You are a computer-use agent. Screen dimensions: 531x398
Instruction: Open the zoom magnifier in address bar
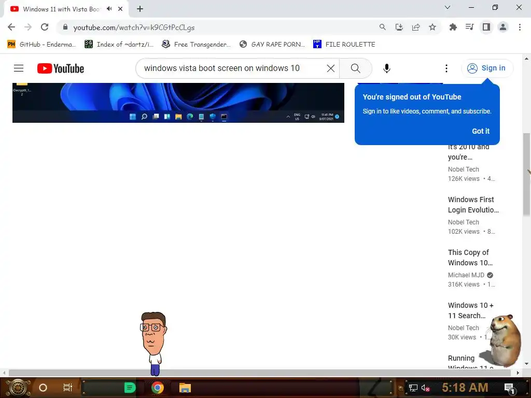click(x=382, y=27)
